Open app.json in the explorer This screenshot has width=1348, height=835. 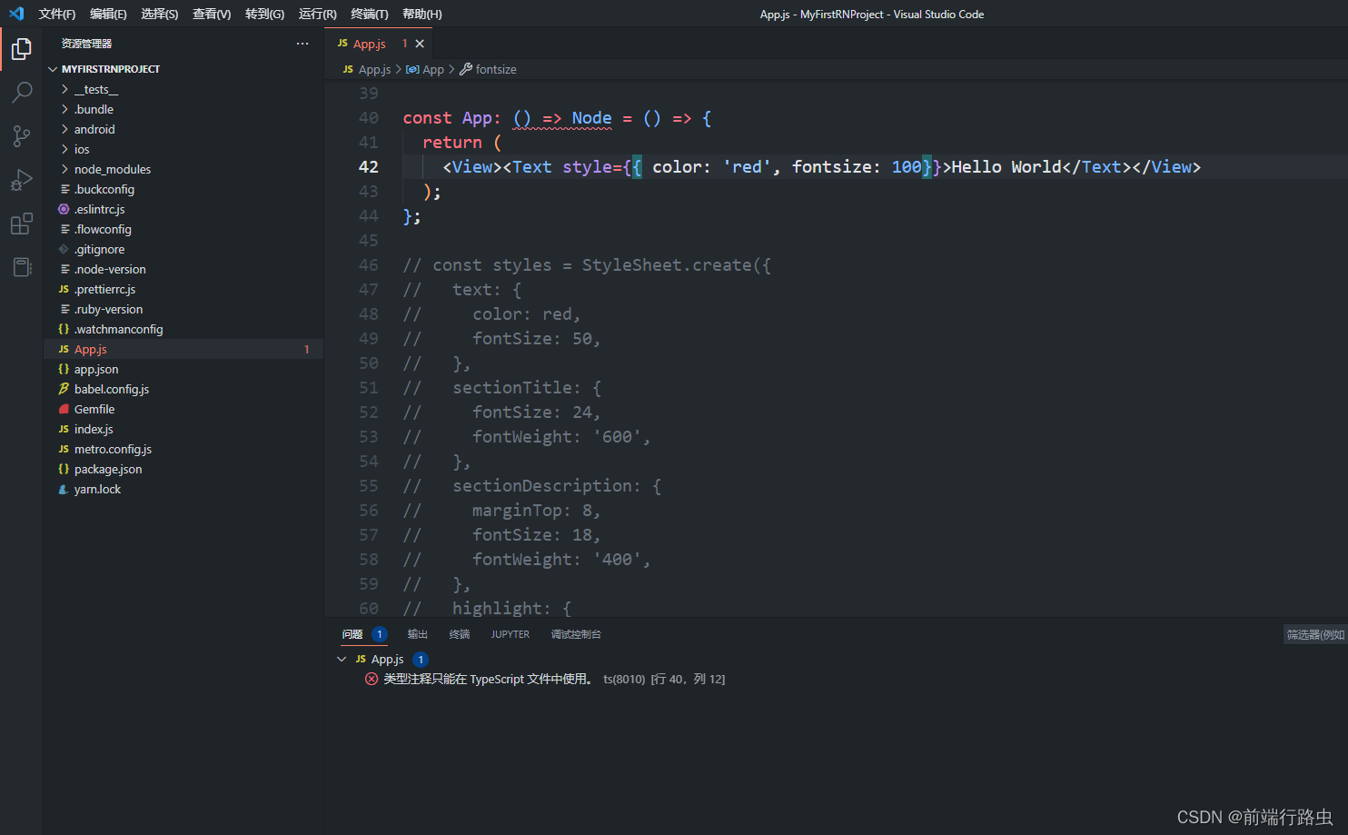(x=96, y=369)
